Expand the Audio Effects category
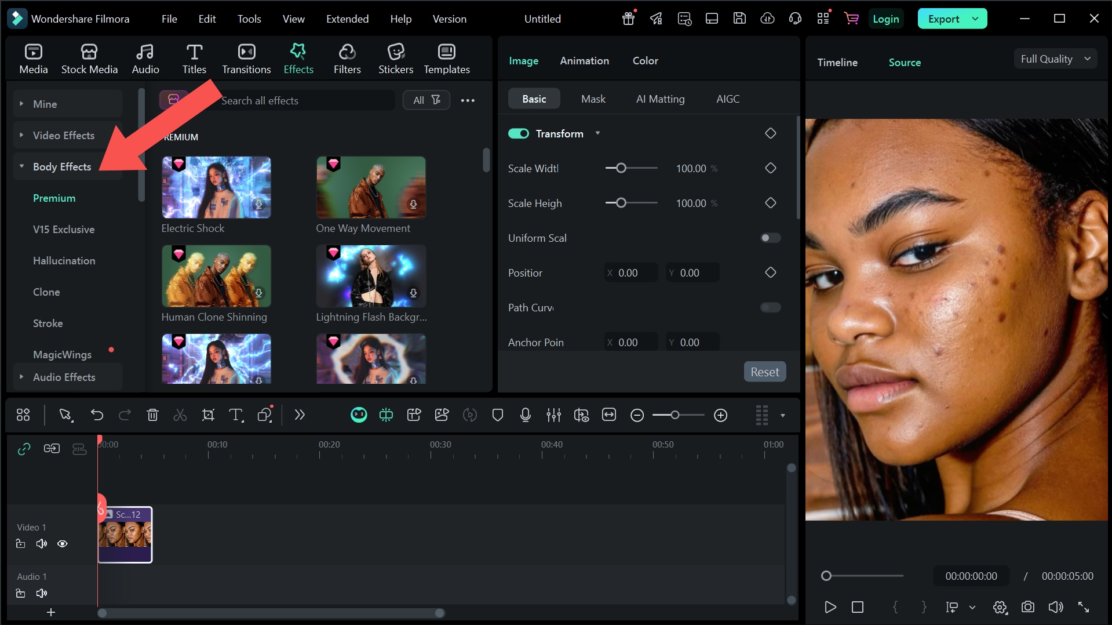Image resolution: width=1112 pixels, height=625 pixels. coord(64,377)
